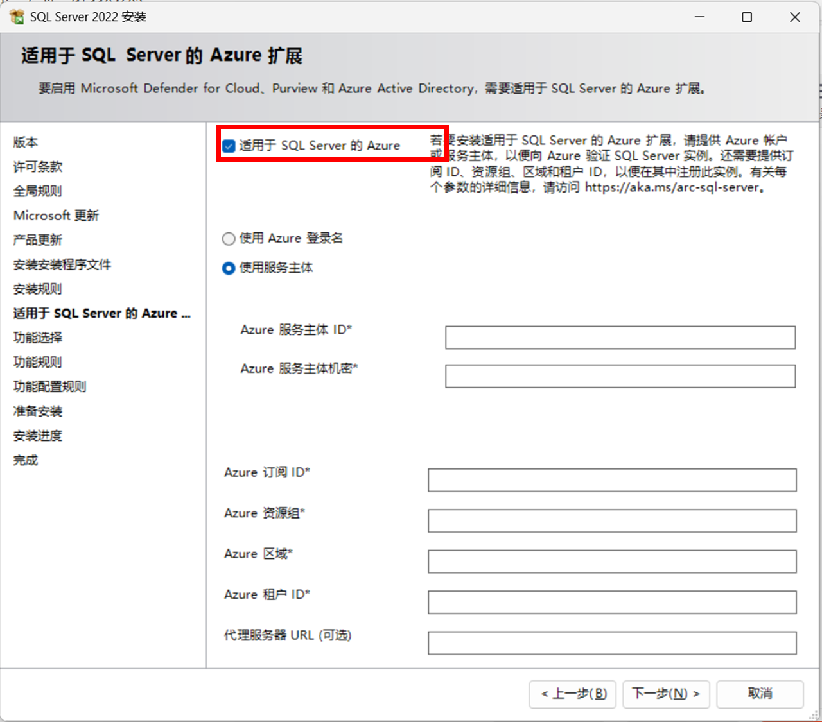This screenshot has width=822, height=722.
Task: Click the 代理服务器 URL (可选) label
Action: pos(288,635)
